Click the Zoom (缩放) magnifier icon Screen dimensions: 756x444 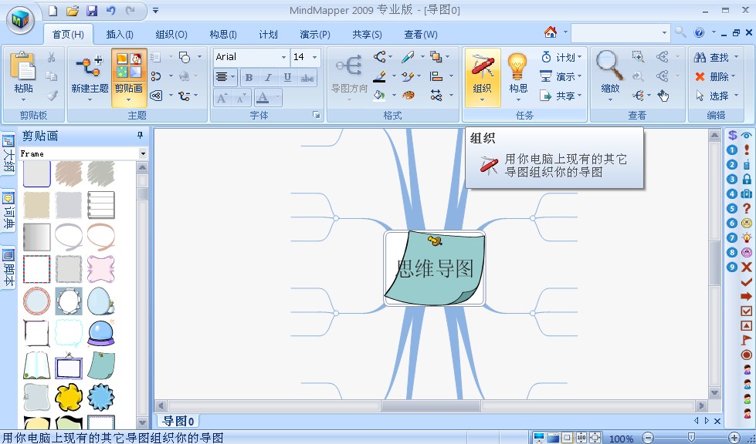click(609, 66)
